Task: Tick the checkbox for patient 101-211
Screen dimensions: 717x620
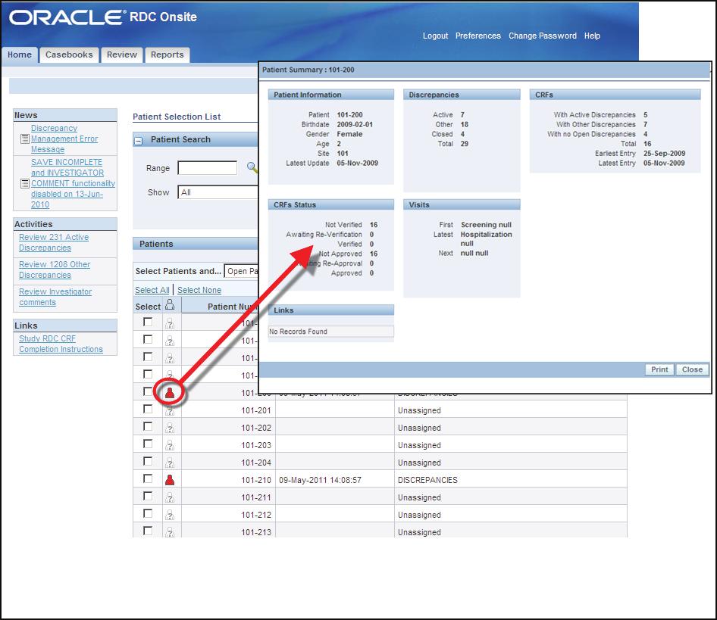Action: (x=148, y=496)
